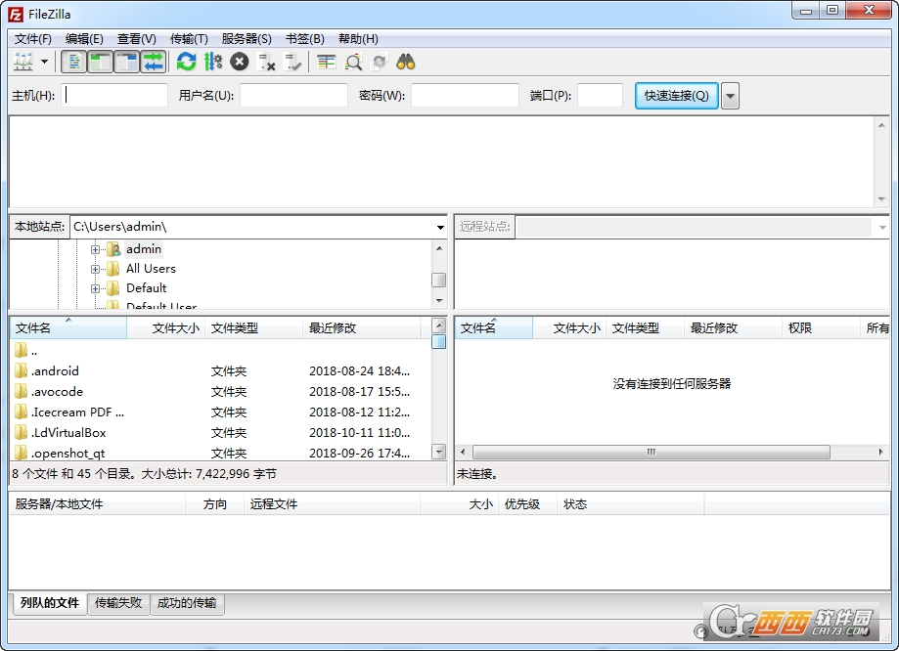Start directory comparison
The width and height of the screenshot is (899, 651).
point(352,62)
